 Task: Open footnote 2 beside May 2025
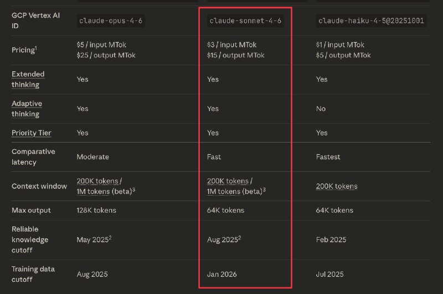click(111, 238)
